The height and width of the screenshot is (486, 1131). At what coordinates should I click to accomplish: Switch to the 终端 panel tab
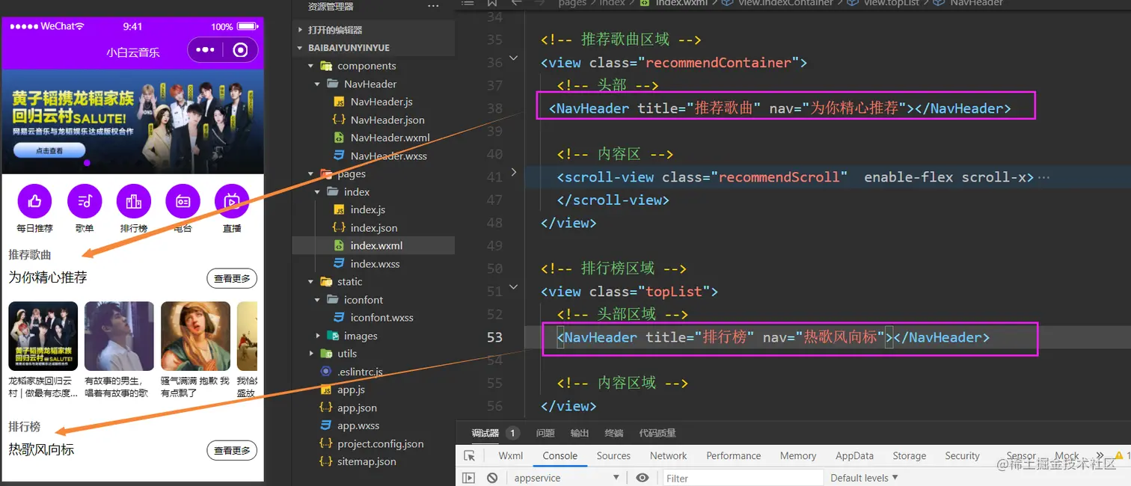(614, 433)
